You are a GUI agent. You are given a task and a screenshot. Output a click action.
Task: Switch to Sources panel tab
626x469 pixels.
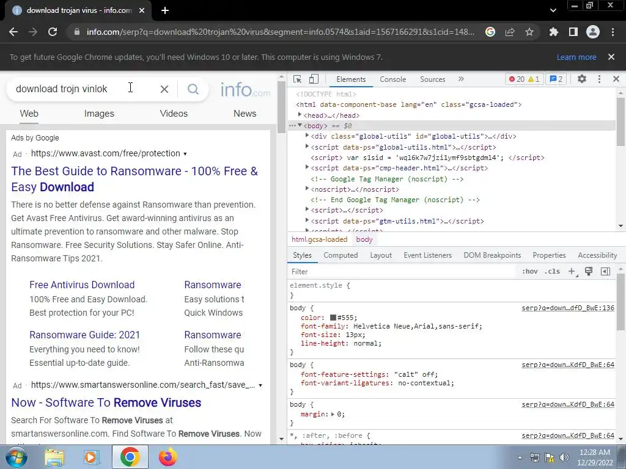pyautogui.click(x=433, y=79)
